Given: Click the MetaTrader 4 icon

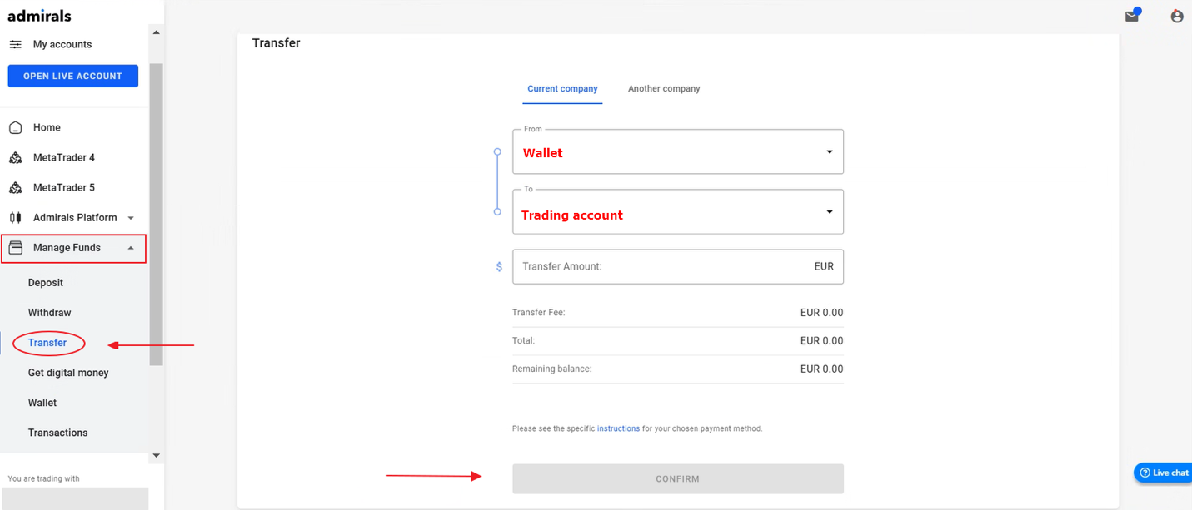Looking at the screenshot, I should tap(15, 157).
